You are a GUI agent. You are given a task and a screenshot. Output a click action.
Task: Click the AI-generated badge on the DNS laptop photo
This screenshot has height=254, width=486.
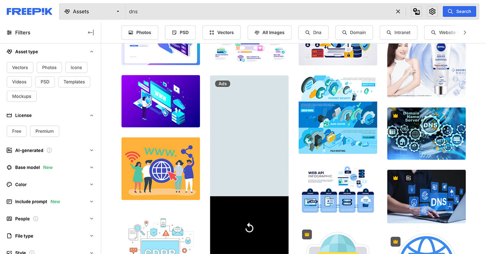(409, 178)
